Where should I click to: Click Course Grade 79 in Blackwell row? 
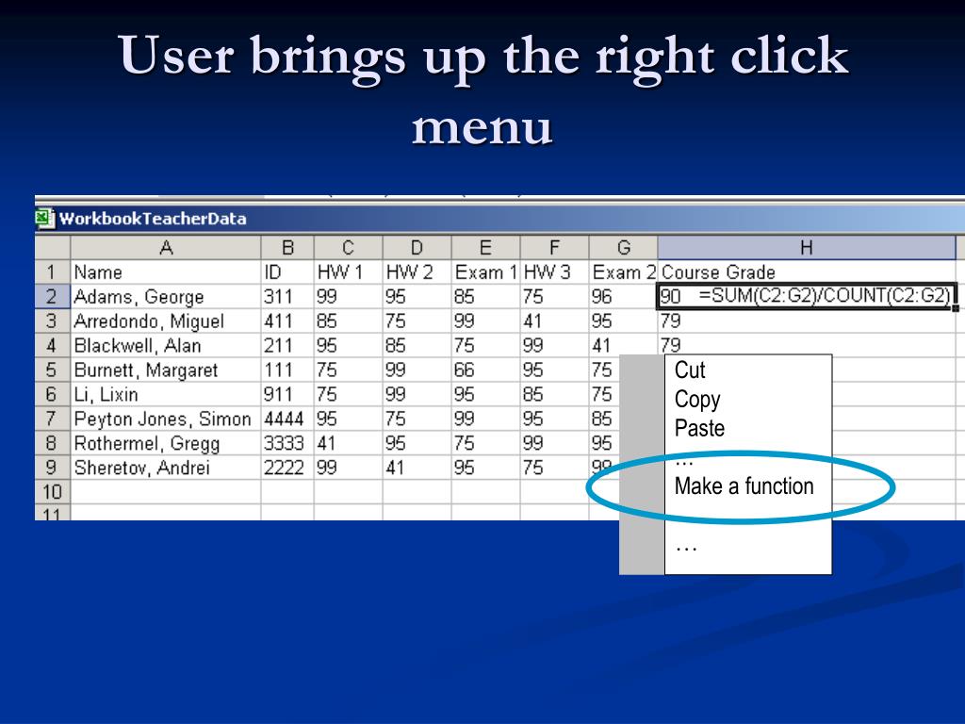(807, 345)
